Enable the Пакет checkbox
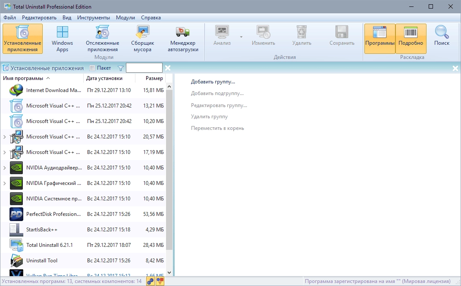 click(x=92, y=68)
